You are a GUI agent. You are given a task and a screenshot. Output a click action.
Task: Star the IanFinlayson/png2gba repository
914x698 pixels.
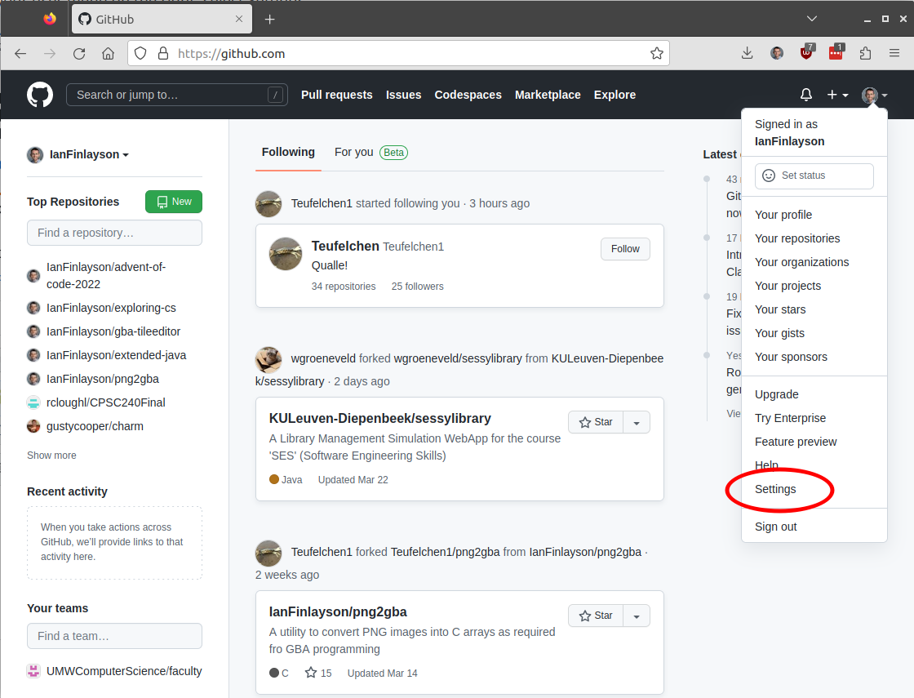pyautogui.click(x=596, y=616)
